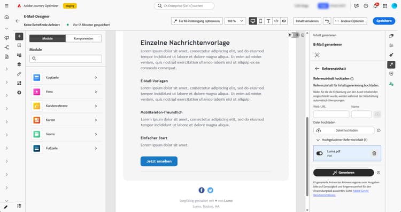Click the Jetzt ansehen button in email

(x=159, y=161)
